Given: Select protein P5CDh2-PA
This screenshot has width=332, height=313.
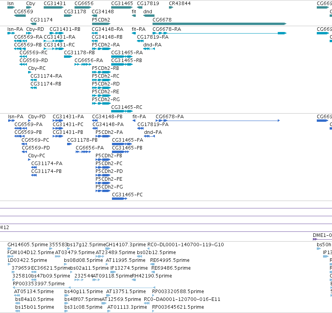Looking at the screenshot, I should 109,132.
